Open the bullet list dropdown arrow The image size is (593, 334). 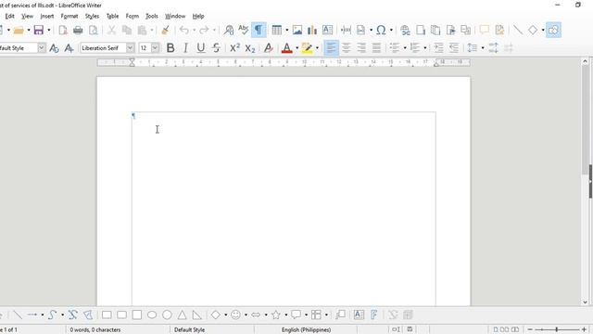pyautogui.click(x=405, y=48)
